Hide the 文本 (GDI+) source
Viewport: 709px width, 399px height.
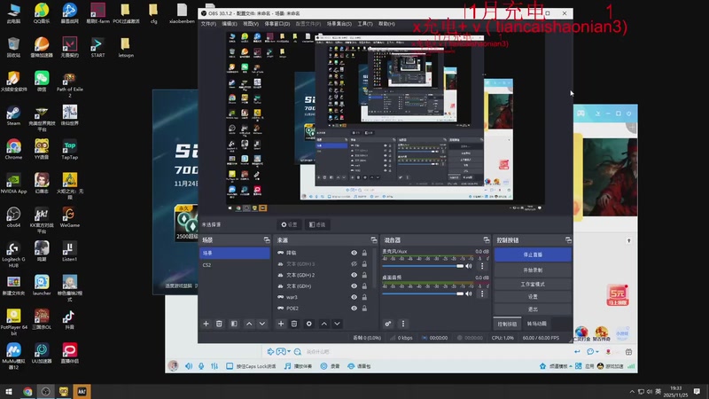pos(354,286)
